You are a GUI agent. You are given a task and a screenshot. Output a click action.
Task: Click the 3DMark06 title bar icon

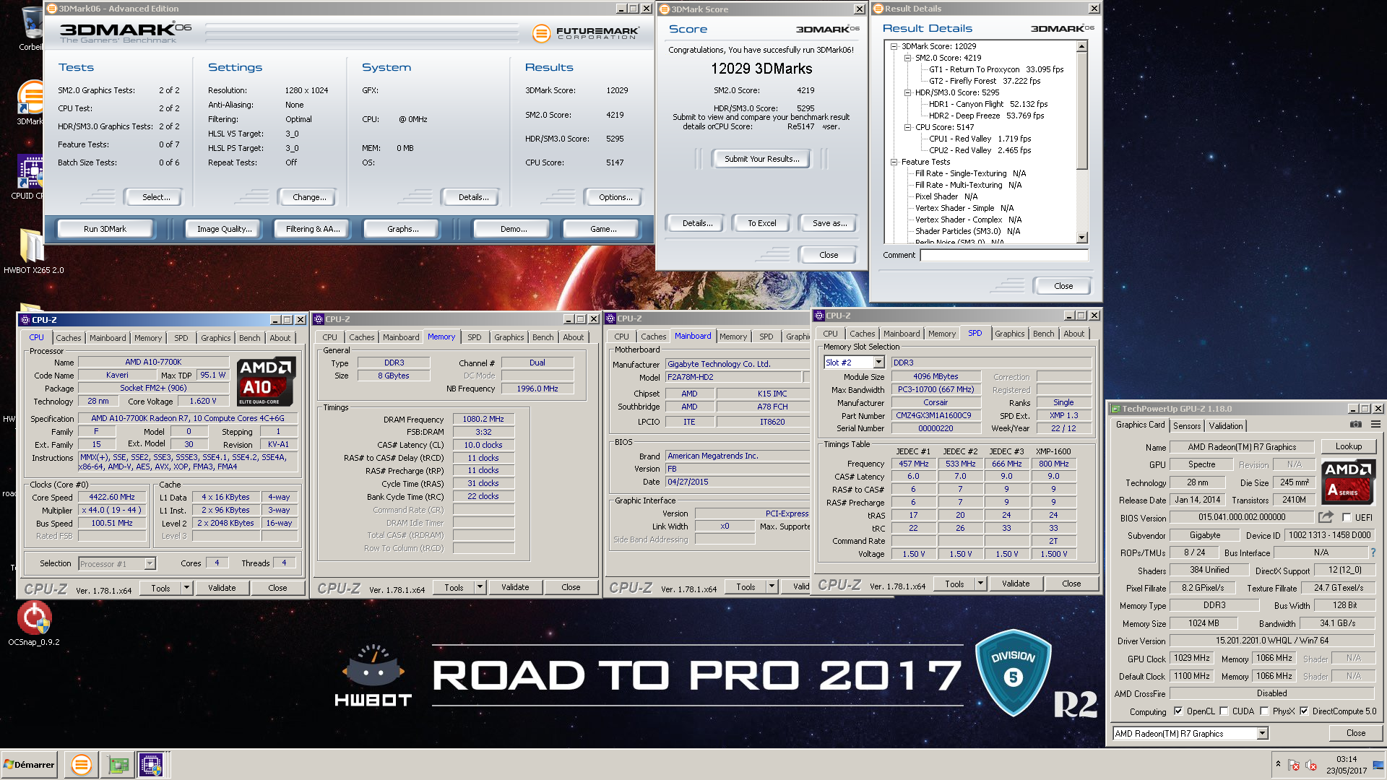[x=52, y=9]
